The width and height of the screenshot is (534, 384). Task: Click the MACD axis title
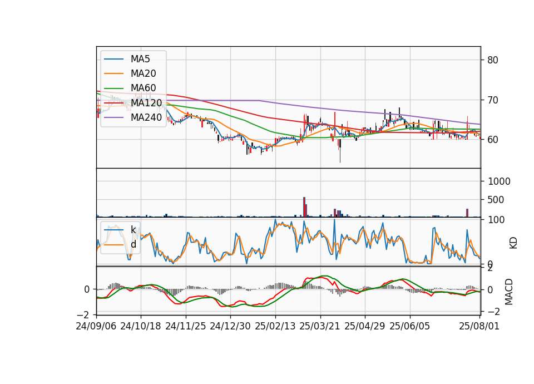[509, 292]
